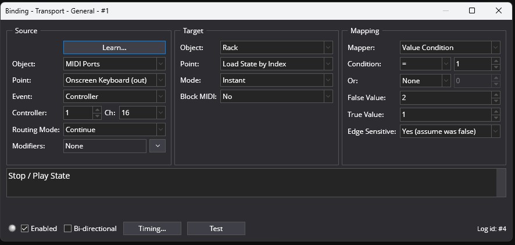Screen dimensions: 515x245
Task: Open the Edge Sensitive dropdown
Action: click(450, 131)
